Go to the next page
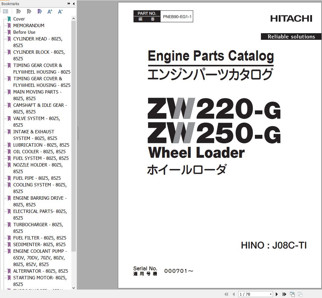 277,294
